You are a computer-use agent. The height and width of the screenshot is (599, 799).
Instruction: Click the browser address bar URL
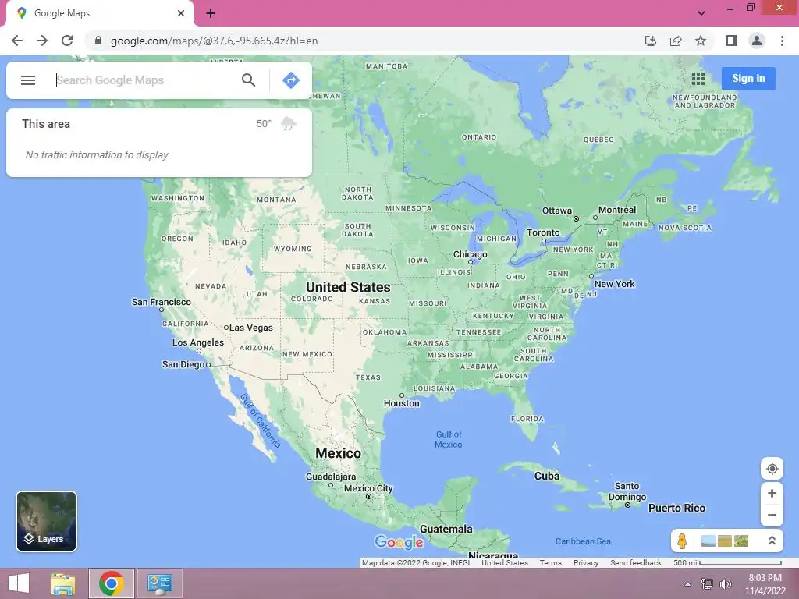(x=214, y=41)
